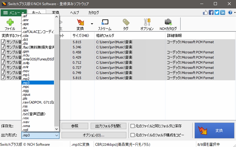Open the Stream cast icon
This screenshot has height=147, width=236.
105,22
